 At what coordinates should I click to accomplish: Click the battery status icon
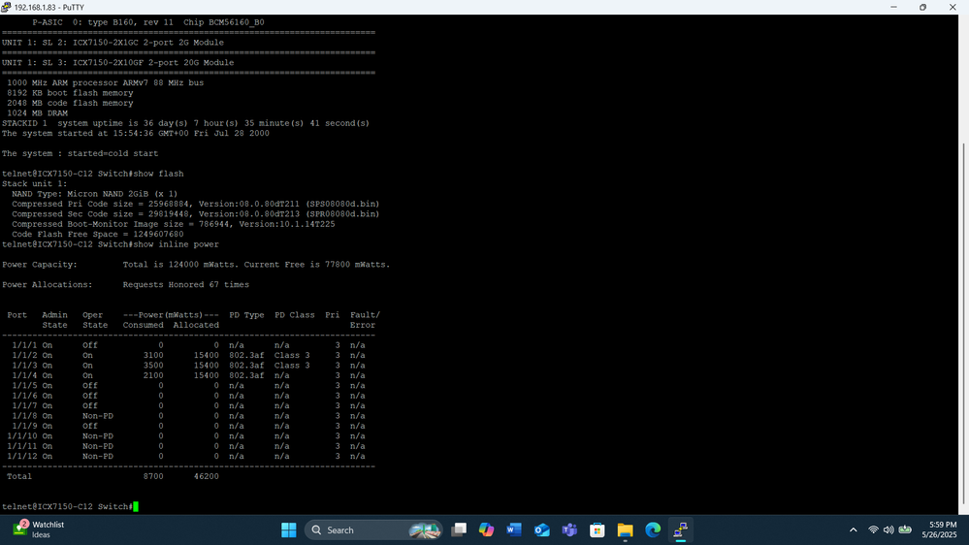pos(905,530)
